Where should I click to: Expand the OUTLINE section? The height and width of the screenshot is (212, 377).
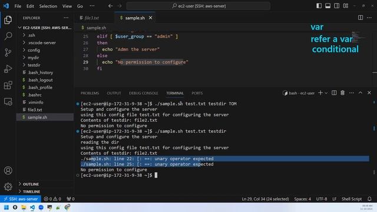tap(45, 184)
